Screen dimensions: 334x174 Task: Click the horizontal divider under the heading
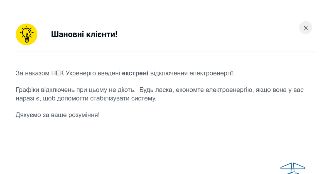(x=166, y=52)
